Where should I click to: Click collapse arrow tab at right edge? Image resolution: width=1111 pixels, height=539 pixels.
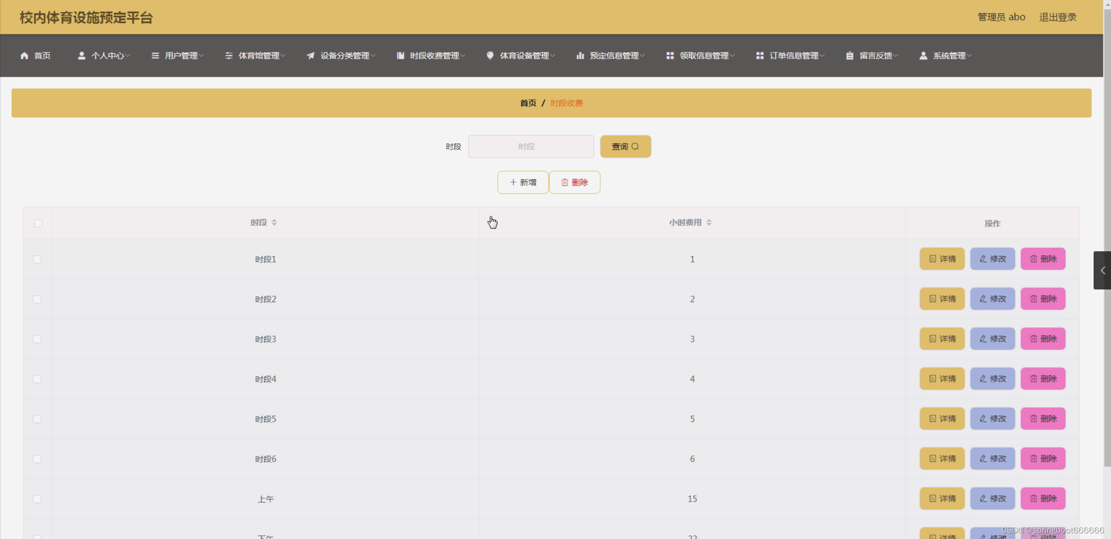click(x=1102, y=270)
